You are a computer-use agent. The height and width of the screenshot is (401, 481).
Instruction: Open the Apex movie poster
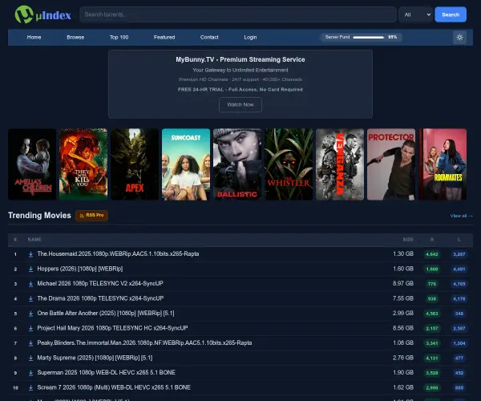pos(135,164)
